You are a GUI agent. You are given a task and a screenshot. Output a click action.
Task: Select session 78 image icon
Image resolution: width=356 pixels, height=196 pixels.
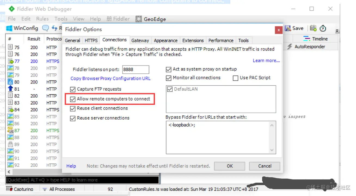click(x=10, y=68)
